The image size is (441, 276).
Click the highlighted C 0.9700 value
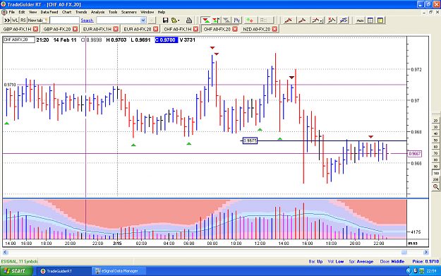pyautogui.click(x=167, y=40)
